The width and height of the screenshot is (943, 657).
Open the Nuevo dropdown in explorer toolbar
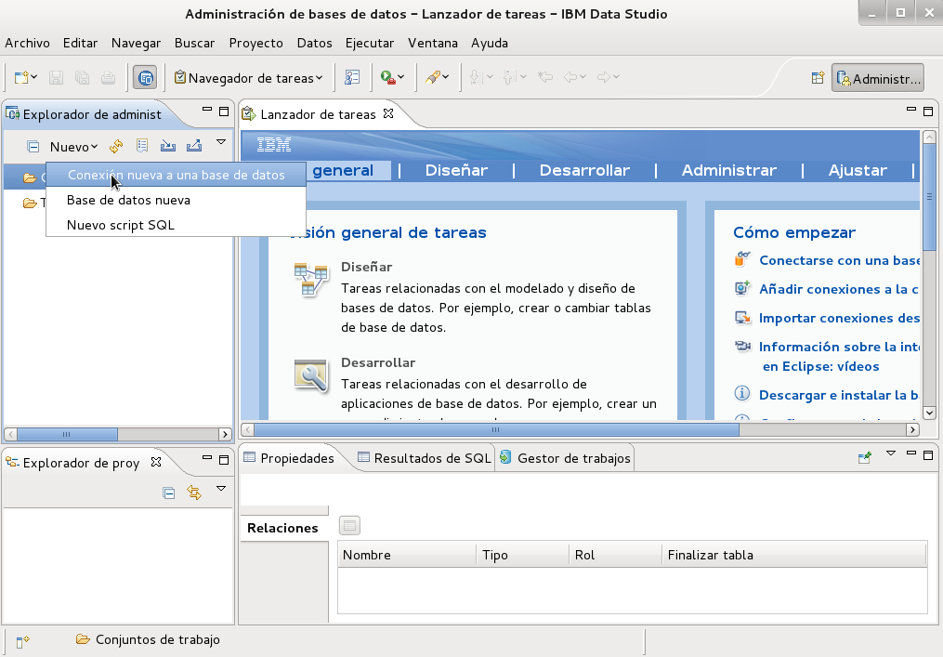pyautogui.click(x=73, y=147)
